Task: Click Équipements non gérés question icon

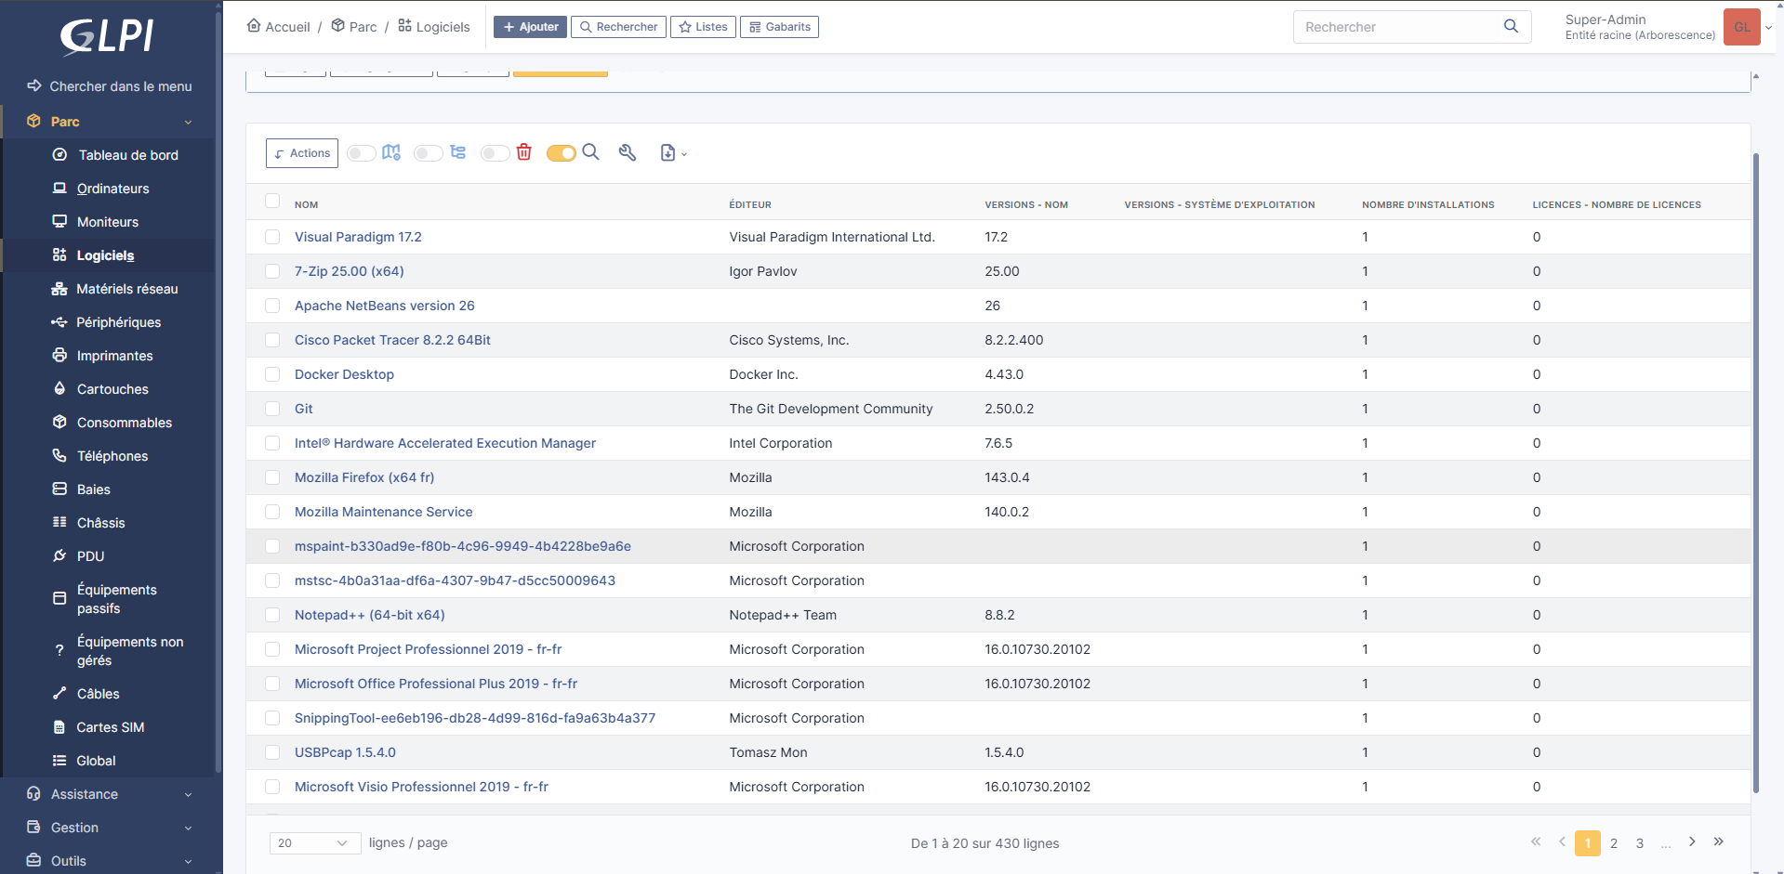Action: [x=59, y=650]
